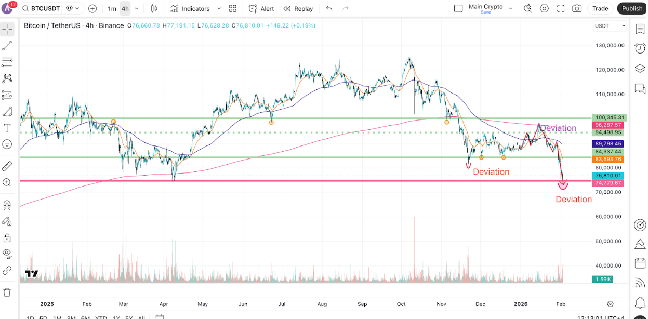Screen dimensions: 648x319
Task: Click the pink 74,779.67 price label
Action: [607, 183]
